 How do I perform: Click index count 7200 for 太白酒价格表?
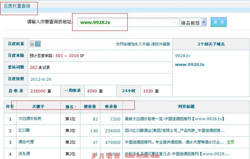pos(115,119)
